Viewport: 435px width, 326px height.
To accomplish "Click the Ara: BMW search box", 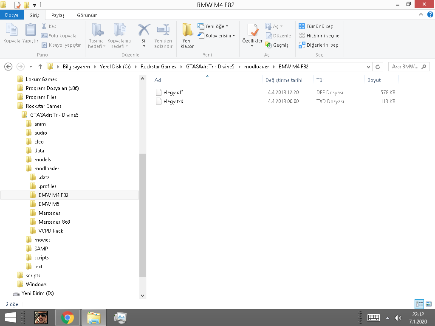I will (409, 67).
